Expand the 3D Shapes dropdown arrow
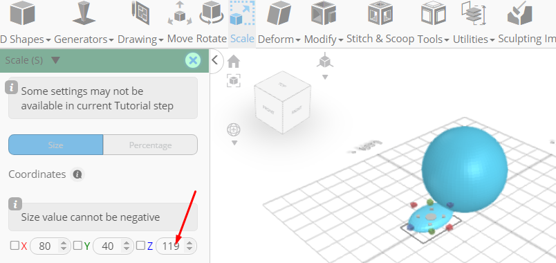This screenshot has width=556, height=263. tap(48, 39)
